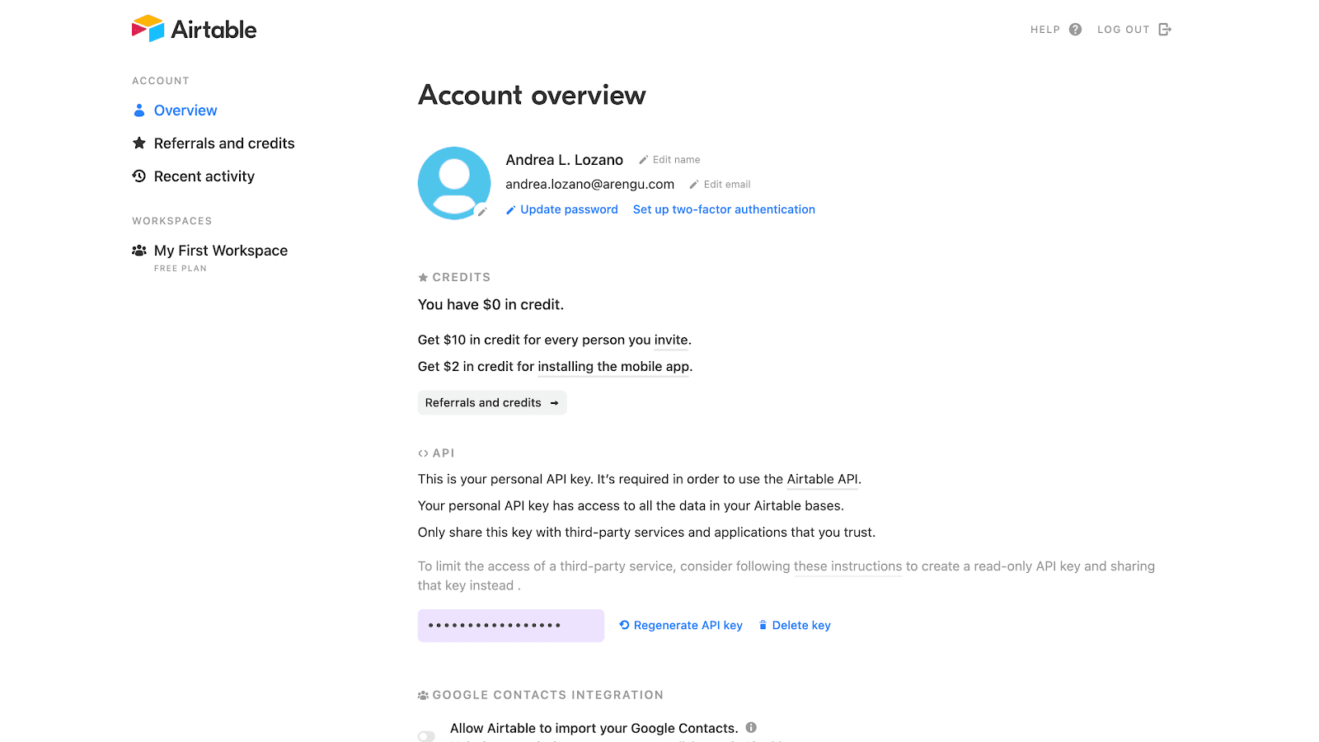
Task: Set up two-factor authentication
Action: click(724, 209)
